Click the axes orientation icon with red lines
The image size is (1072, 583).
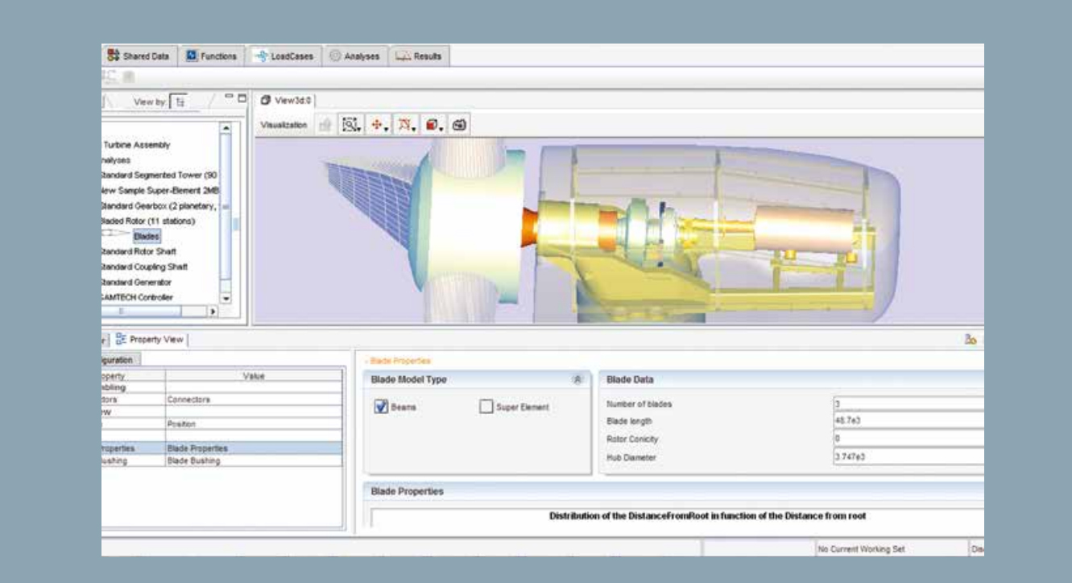point(404,125)
